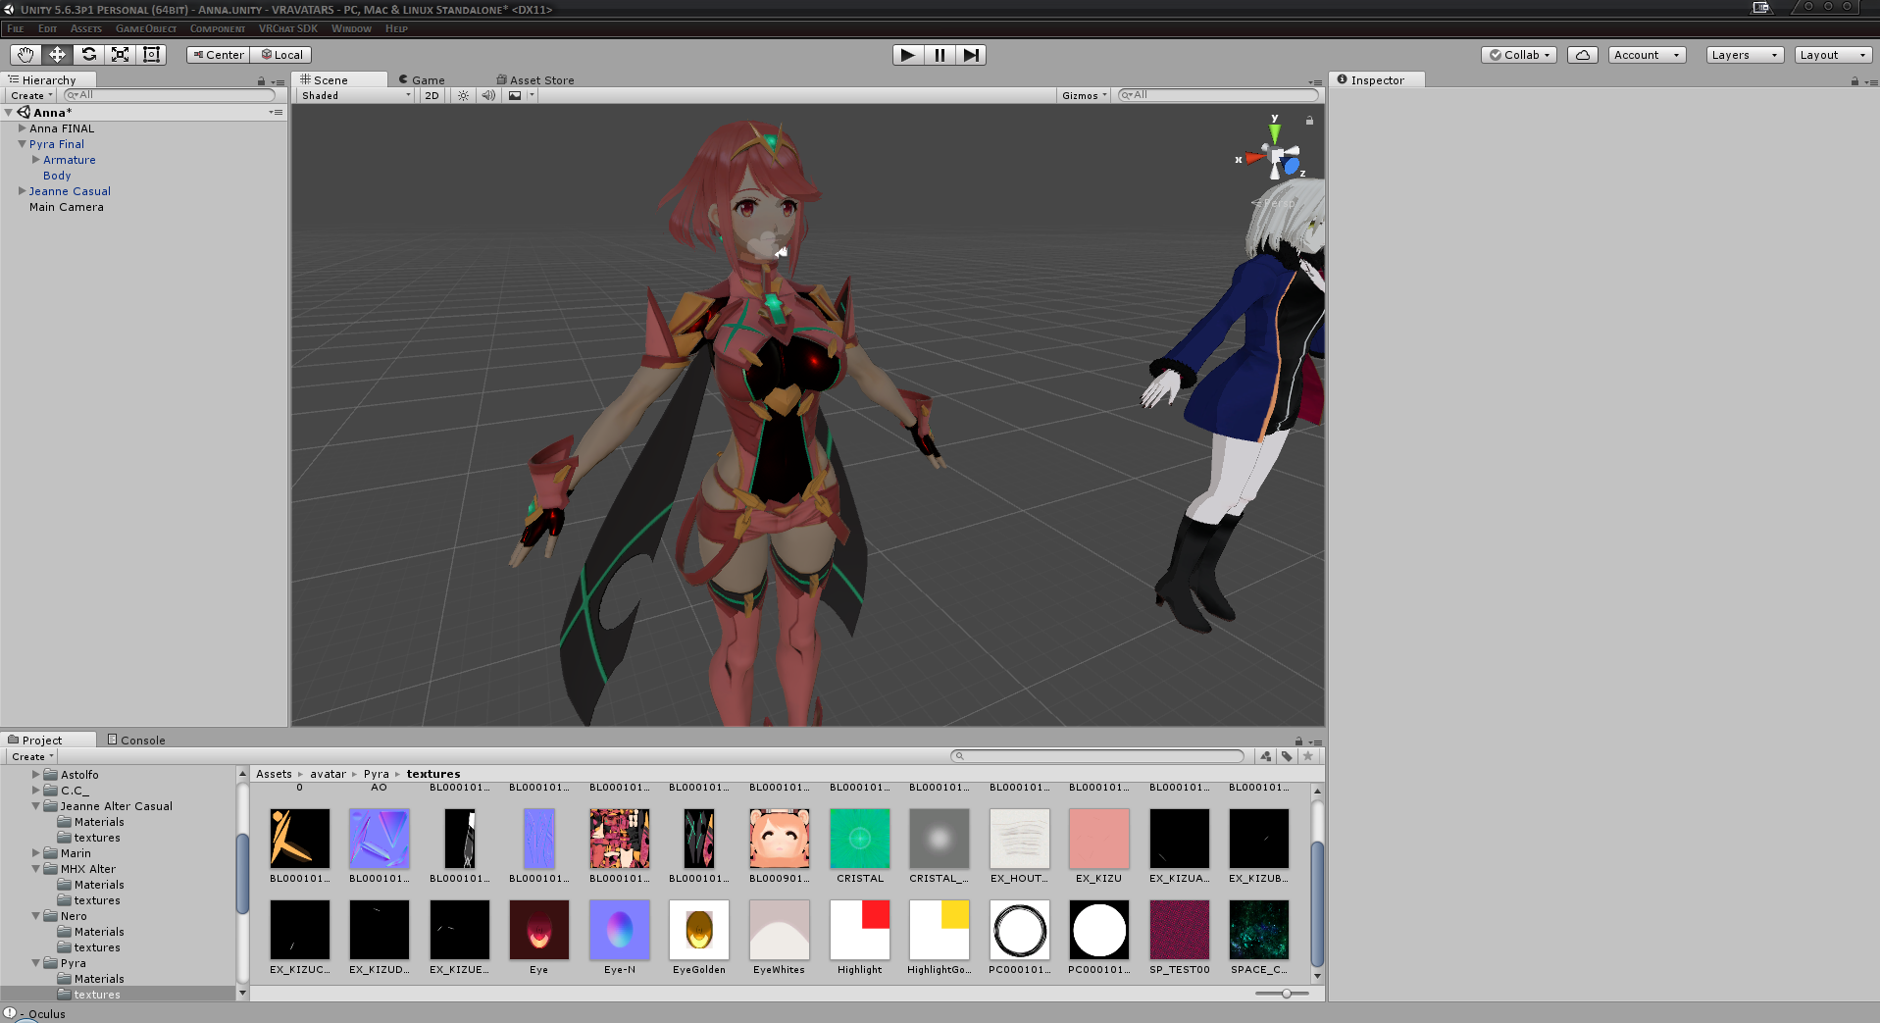Image resolution: width=1880 pixels, height=1023 pixels.
Task: Toggle Center pivot mode
Action: tap(218, 55)
